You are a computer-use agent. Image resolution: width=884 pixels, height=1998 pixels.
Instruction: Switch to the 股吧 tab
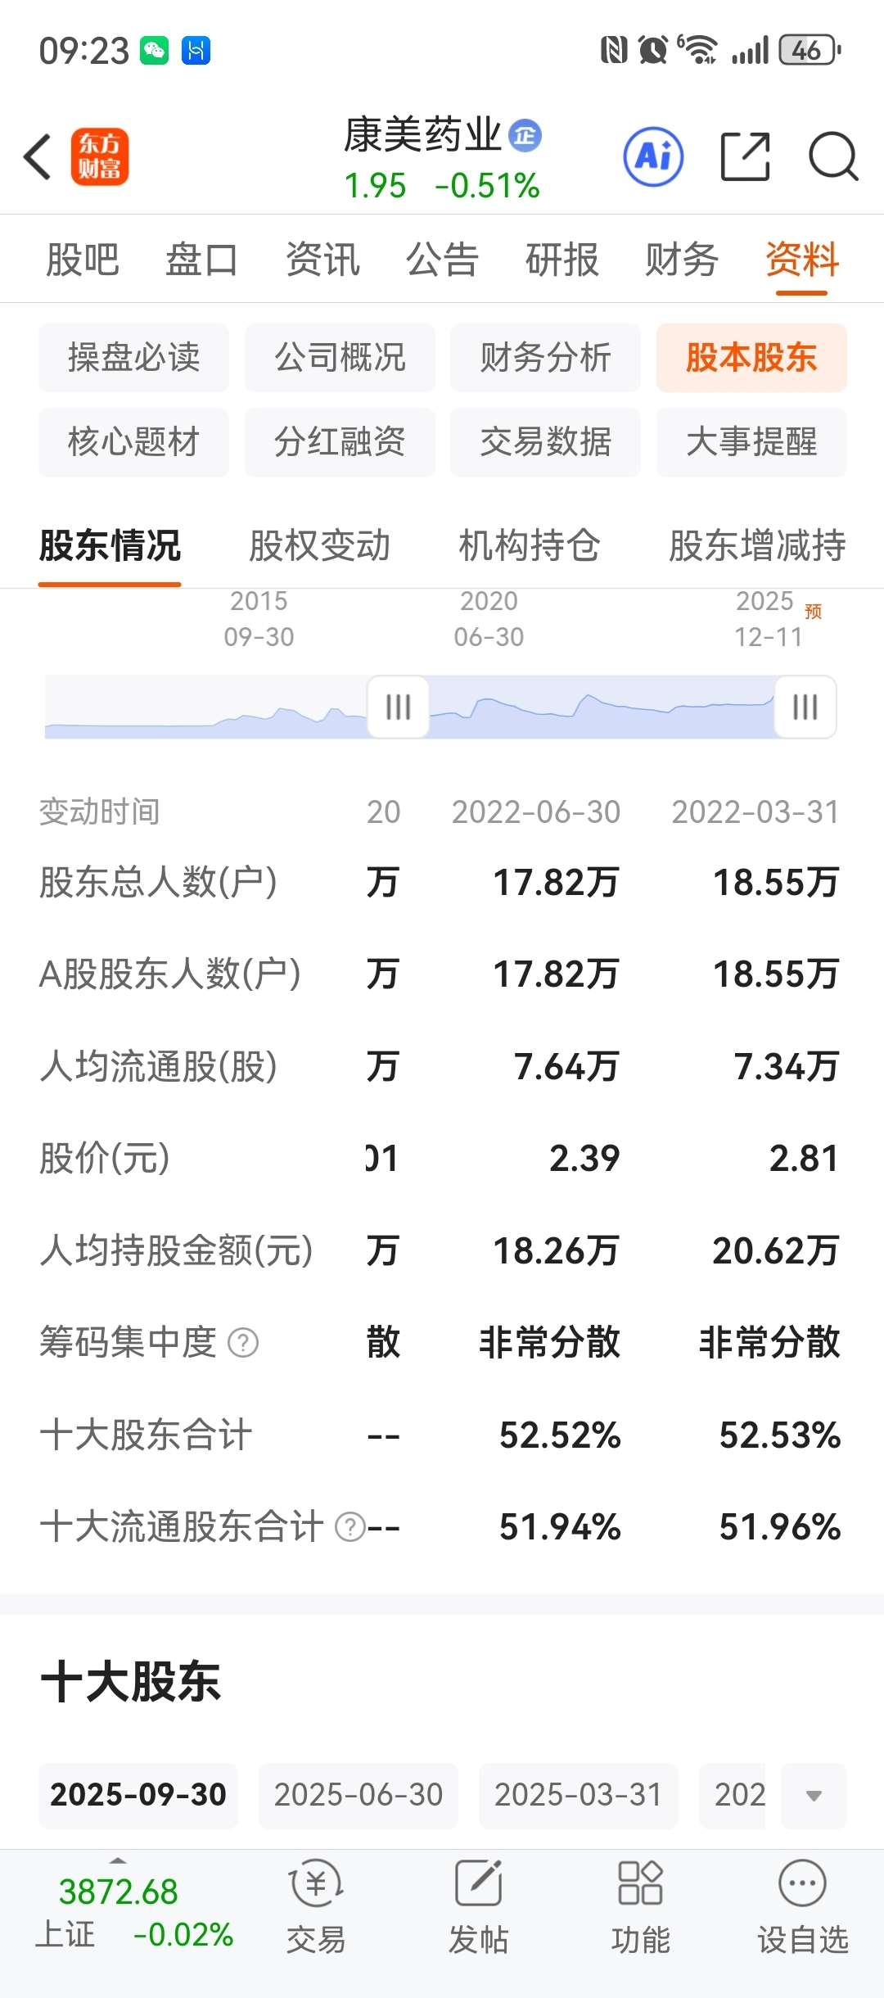[83, 260]
